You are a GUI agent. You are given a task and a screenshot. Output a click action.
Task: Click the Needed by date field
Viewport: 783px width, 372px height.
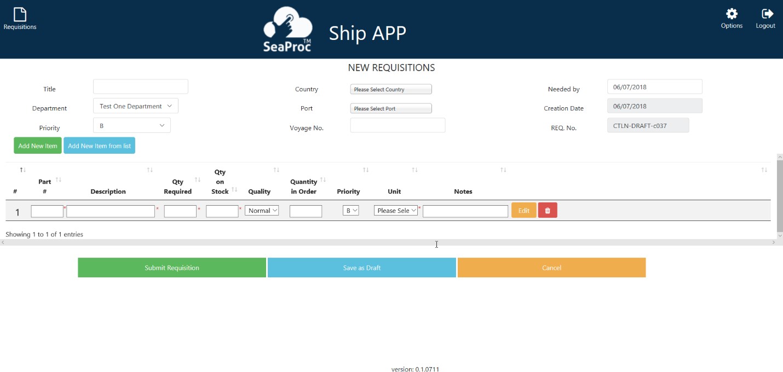click(655, 86)
